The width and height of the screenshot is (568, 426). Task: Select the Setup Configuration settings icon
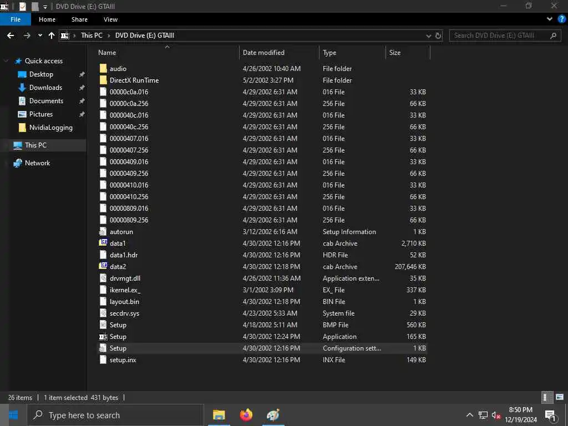[103, 348]
